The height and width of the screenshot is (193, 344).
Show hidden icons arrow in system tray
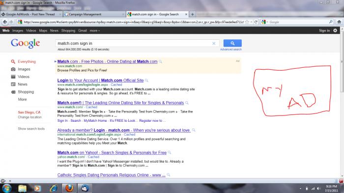coord(300,189)
